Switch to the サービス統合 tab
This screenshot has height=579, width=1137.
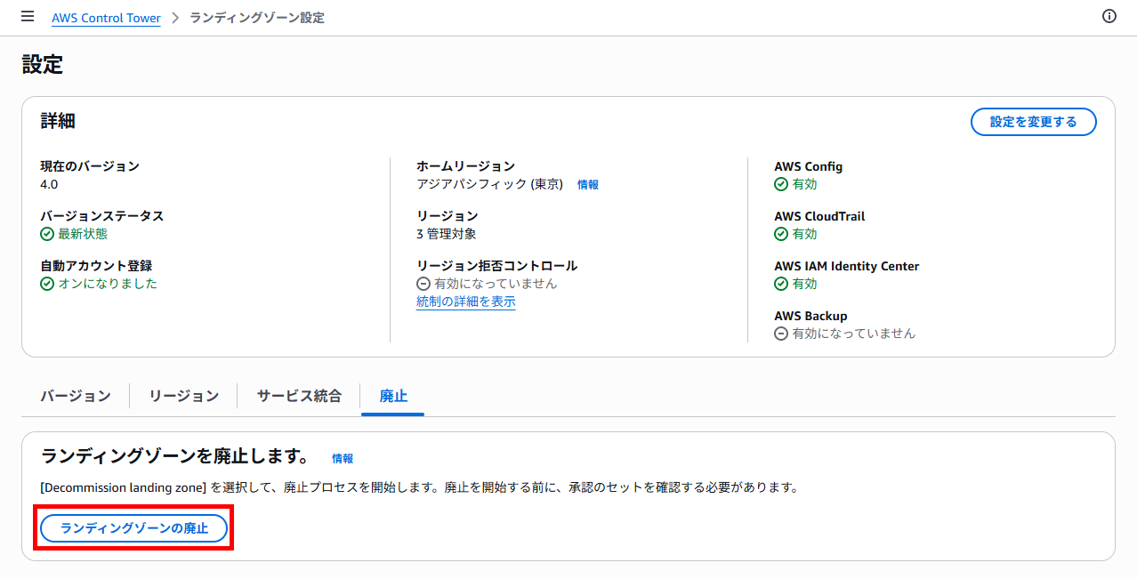coord(299,396)
